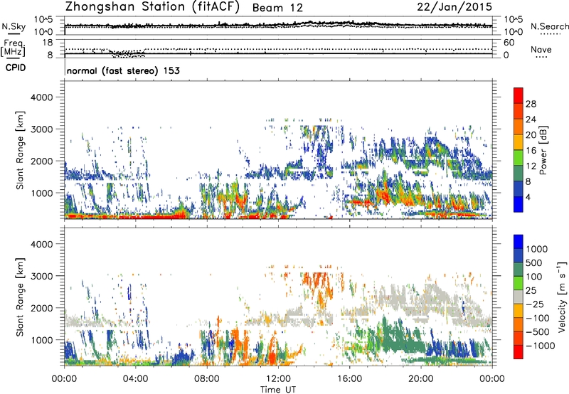The height and width of the screenshot is (394, 569).
Task: Click Slant Range [km] label of power panel
Action: [x=20, y=150]
